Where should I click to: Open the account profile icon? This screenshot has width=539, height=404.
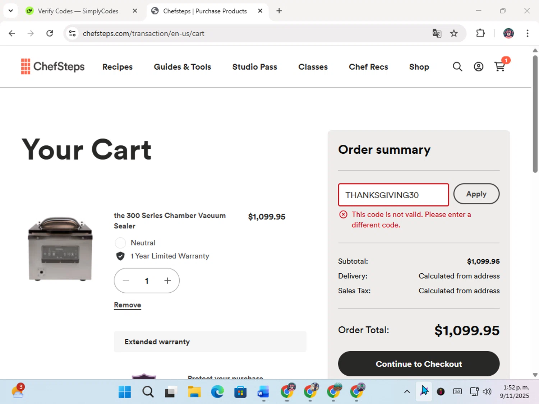coord(478,67)
